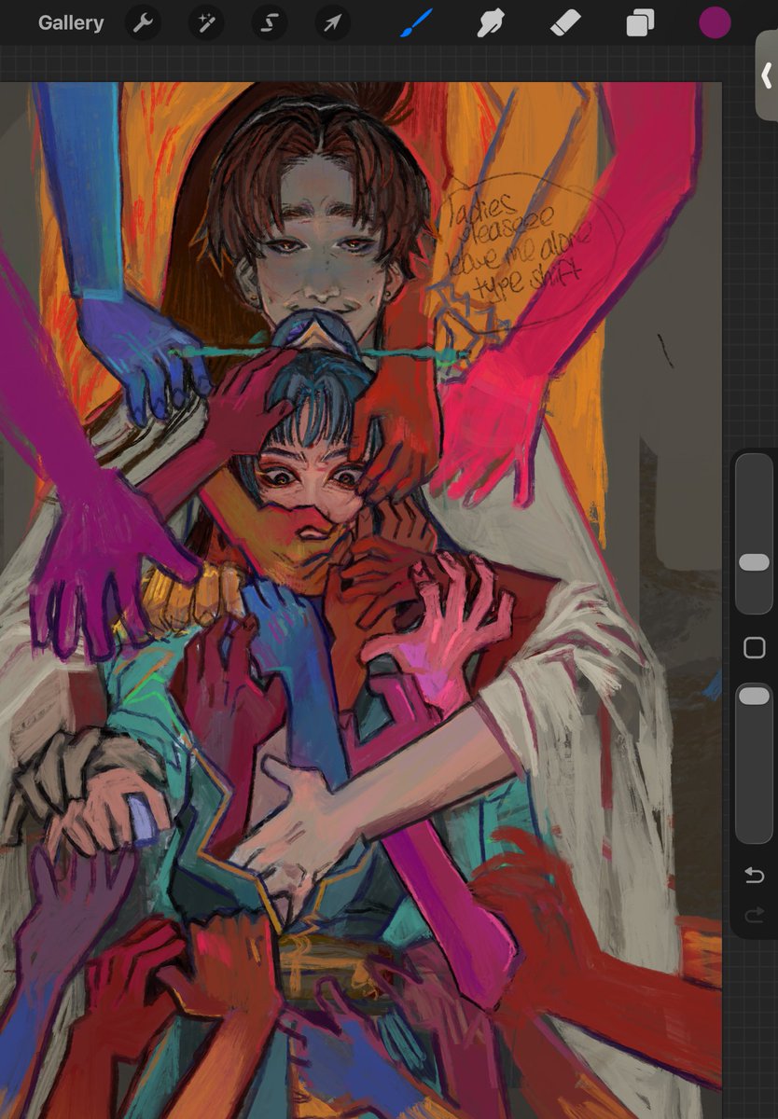This screenshot has width=778, height=1119.
Task: Select the Selection S-shaped tool
Action: pos(269,23)
